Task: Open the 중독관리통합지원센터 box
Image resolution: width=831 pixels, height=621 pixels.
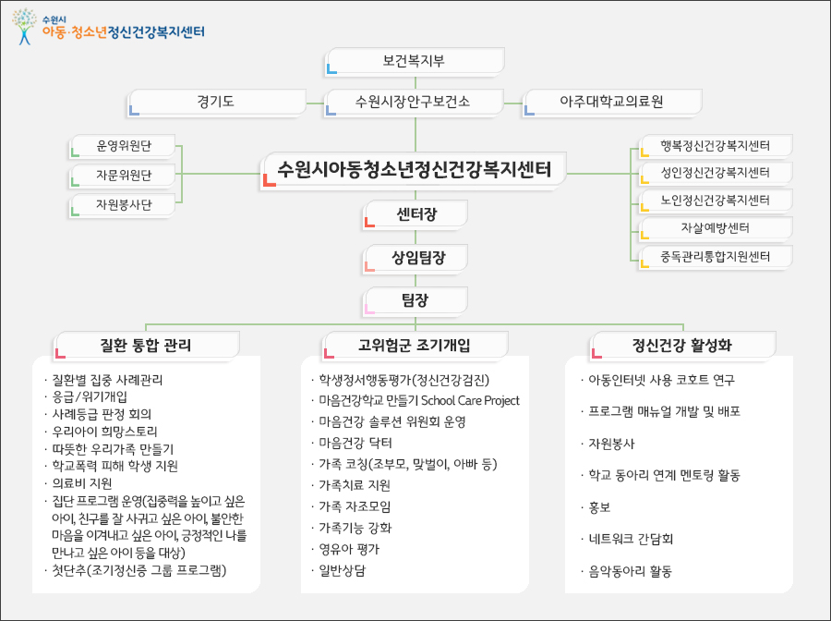Action: click(716, 256)
